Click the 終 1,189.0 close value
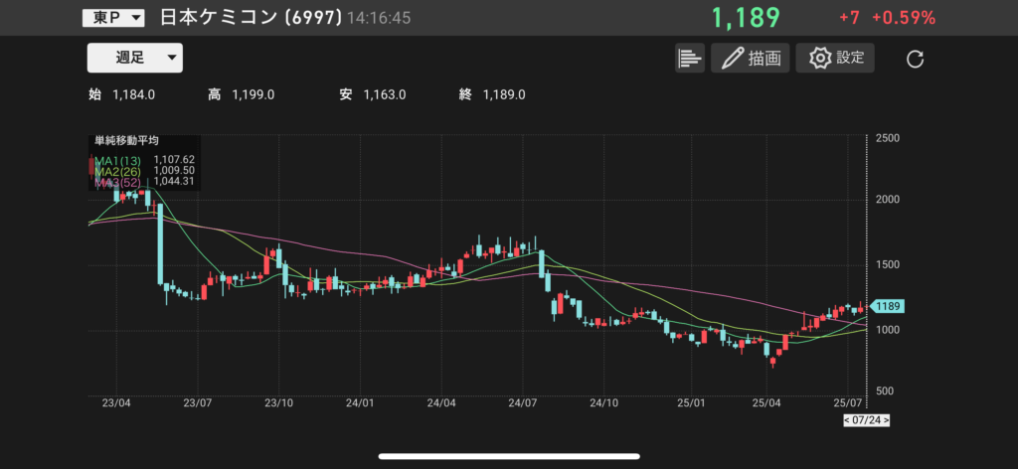This screenshot has width=1018, height=469. point(492,94)
